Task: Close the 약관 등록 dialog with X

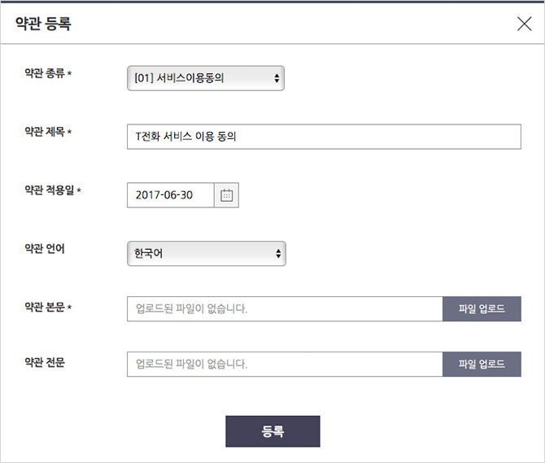Action: 524,24
